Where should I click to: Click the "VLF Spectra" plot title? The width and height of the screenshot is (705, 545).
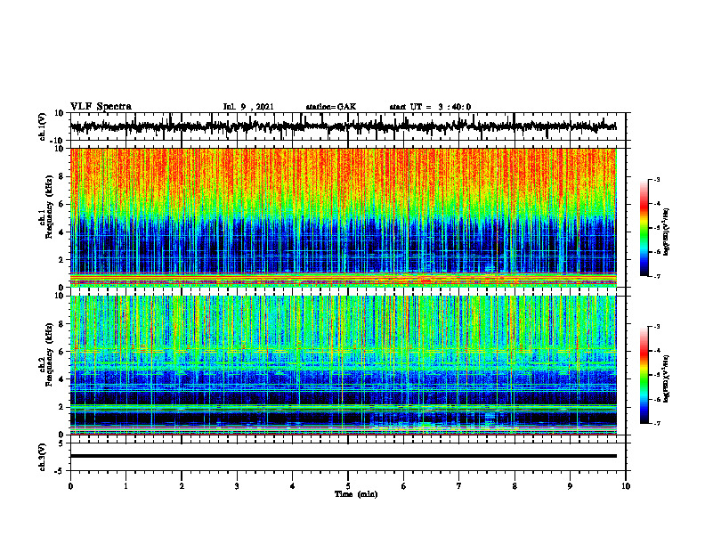101,107
